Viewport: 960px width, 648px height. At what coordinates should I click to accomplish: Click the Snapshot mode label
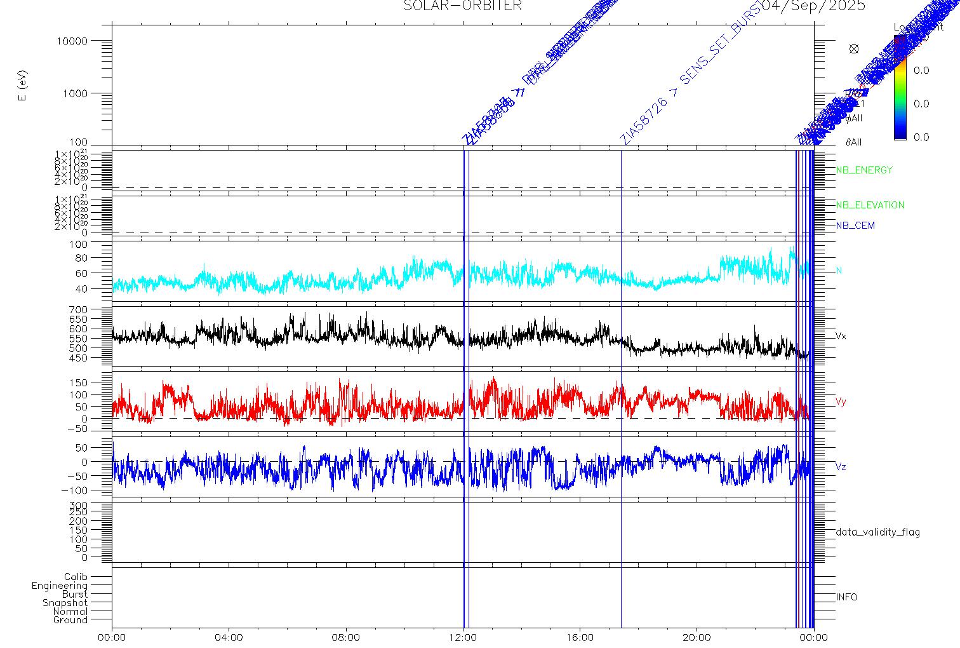click(65, 603)
